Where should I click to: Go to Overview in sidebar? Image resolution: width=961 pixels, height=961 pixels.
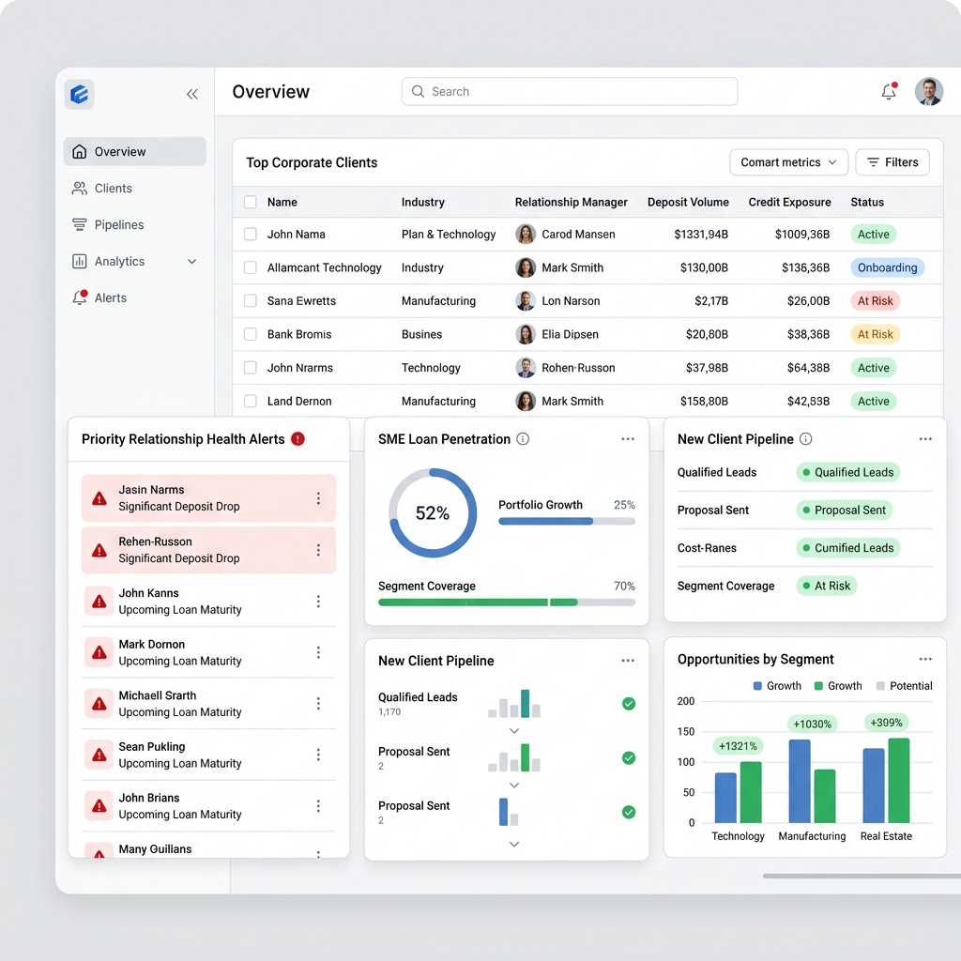click(x=135, y=151)
